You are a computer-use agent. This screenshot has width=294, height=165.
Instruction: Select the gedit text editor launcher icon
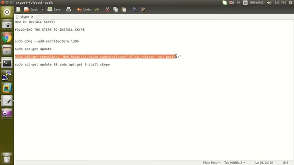tap(7, 101)
